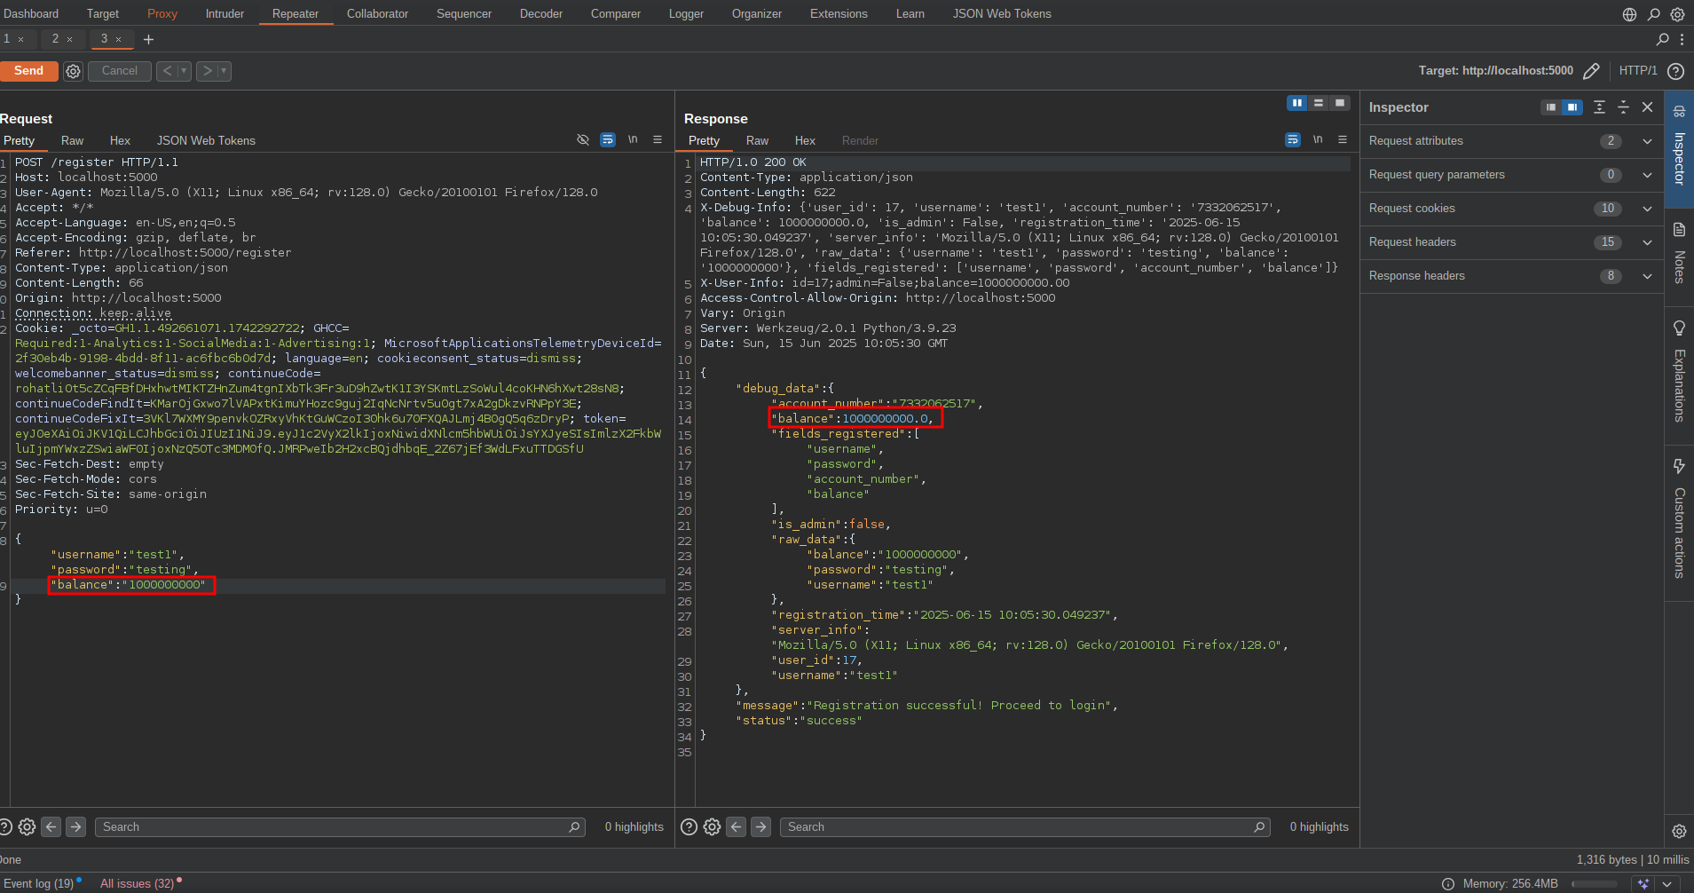
Task: Open All issues (32) in the status bar
Action: (x=137, y=883)
